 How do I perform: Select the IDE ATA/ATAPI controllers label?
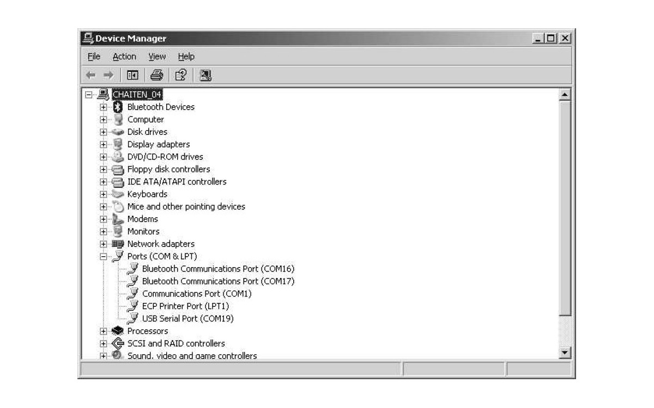click(177, 182)
